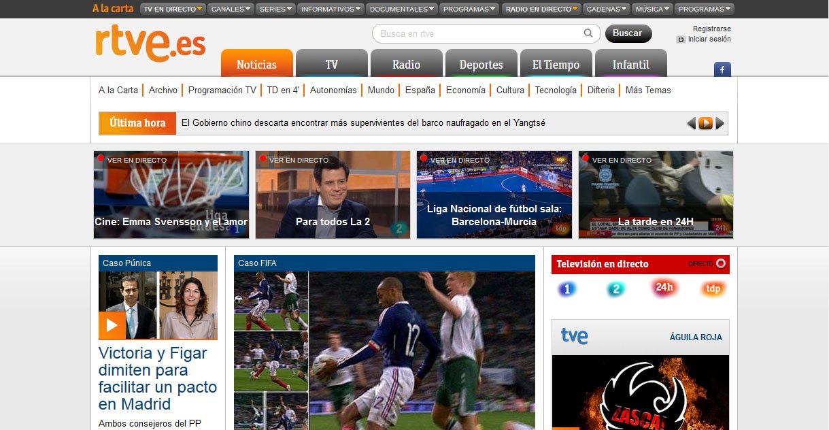
Task: Click the Televisión en directo header
Action: [x=603, y=264]
